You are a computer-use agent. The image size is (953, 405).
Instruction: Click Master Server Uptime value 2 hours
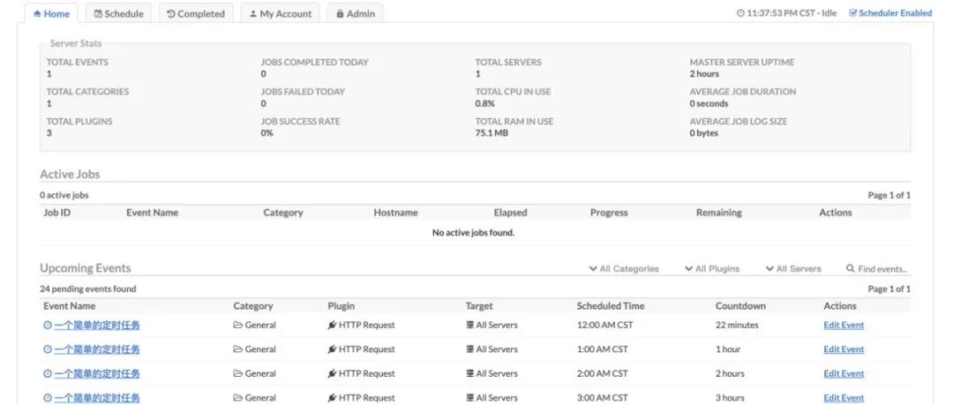pos(704,74)
